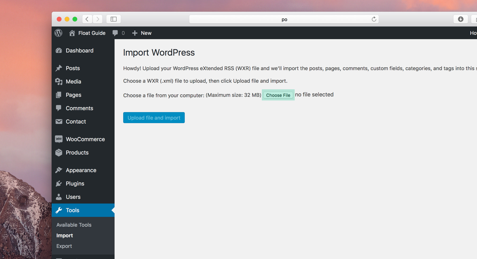Go back with the browser back arrow
477x259 pixels.
[87, 19]
